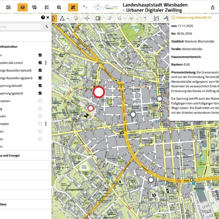This screenshot has height=219, width=219.
Task: Uncheck the Vollsperrung (geplant) layer checkbox
Action: (x=40, y=93)
